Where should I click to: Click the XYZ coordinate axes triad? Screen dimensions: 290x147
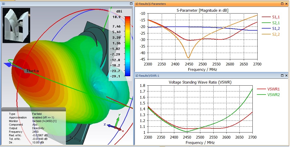pyautogui.click(x=114, y=124)
